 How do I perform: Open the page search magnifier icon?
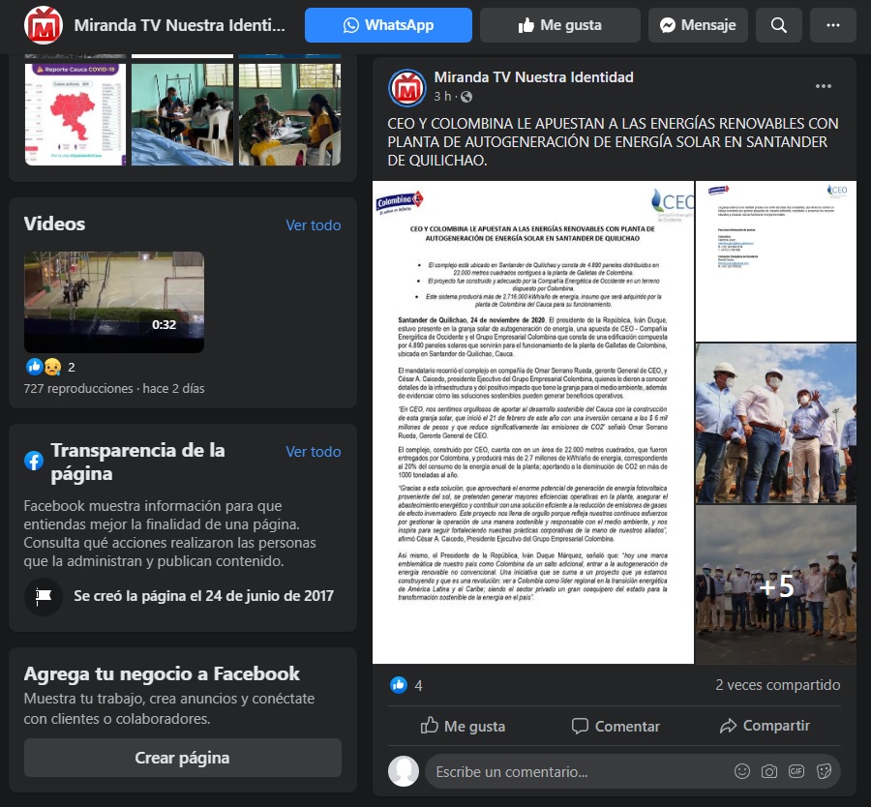(779, 25)
